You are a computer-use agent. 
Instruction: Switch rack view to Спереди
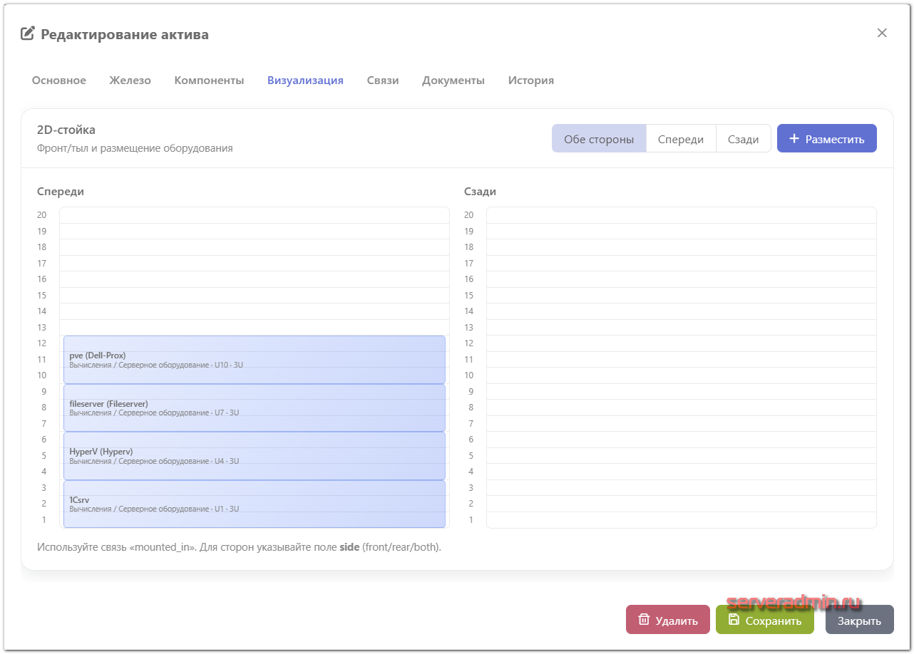click(x=680, y=139)
